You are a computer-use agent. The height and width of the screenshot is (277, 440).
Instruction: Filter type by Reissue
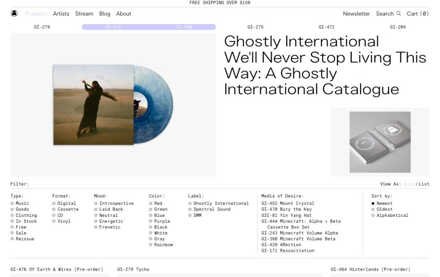click(x=22, y=239)
